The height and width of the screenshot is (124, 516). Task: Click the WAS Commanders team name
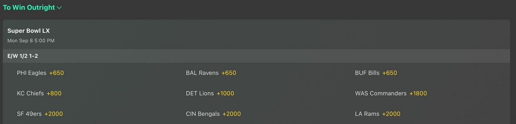click(381, 93)
